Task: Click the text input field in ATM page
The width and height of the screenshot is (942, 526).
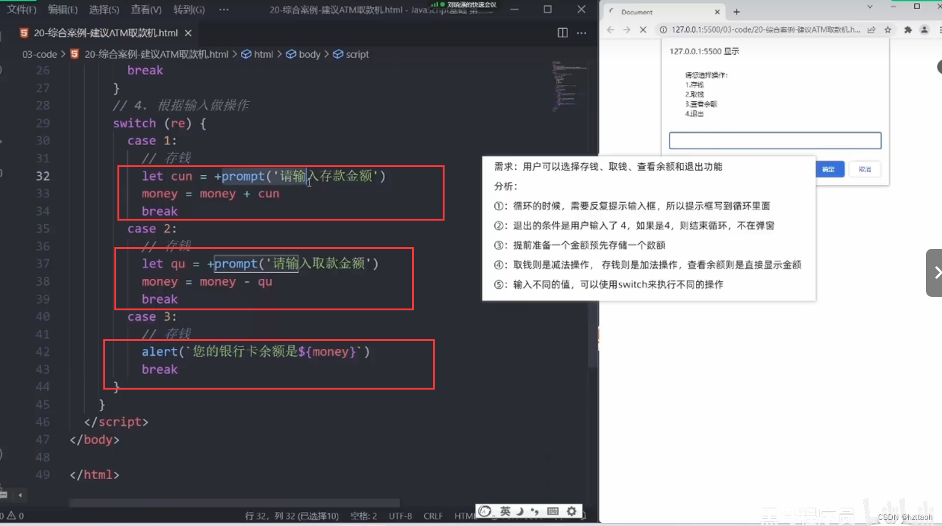Action: (774, 140)
